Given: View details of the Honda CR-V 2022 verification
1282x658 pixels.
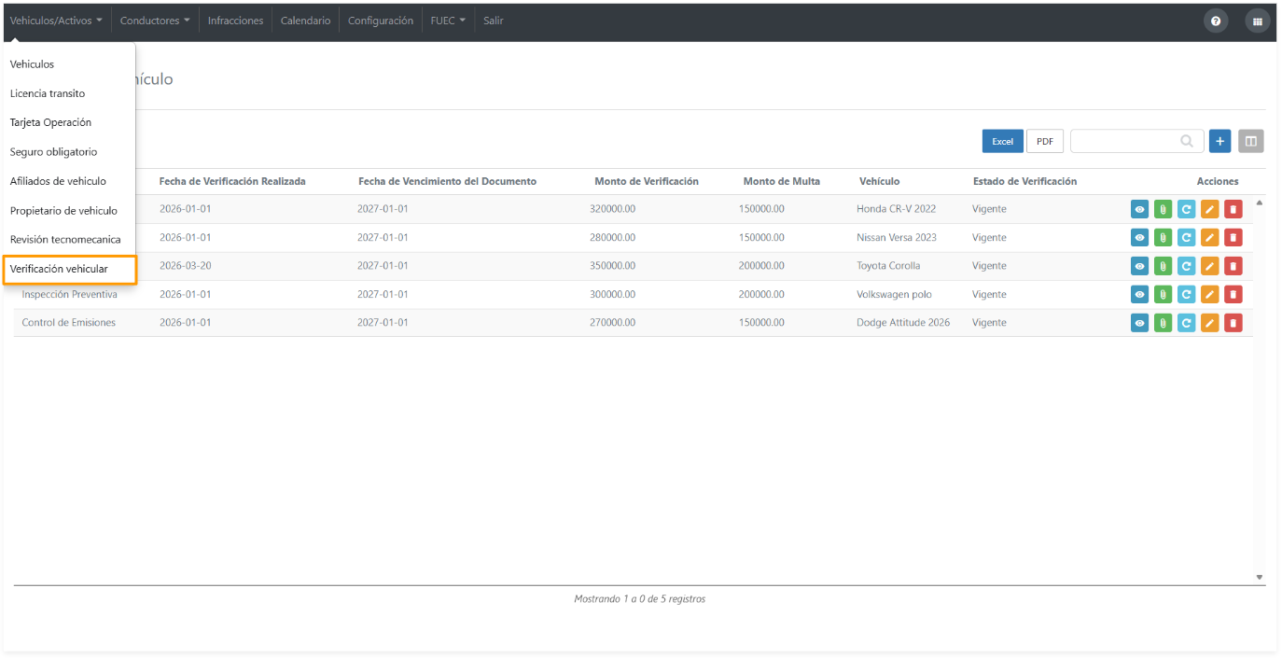Looking at the screenshot, I should pos(1139,209).
